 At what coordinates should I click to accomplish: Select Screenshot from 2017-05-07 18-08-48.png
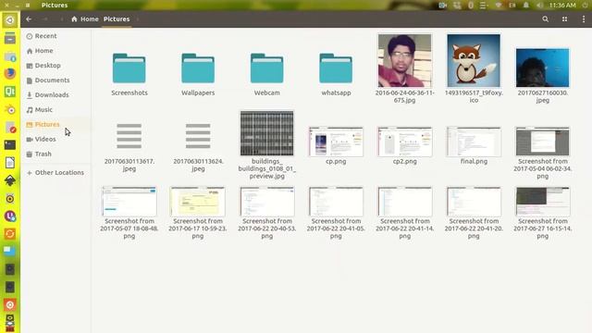click(129, 202)
